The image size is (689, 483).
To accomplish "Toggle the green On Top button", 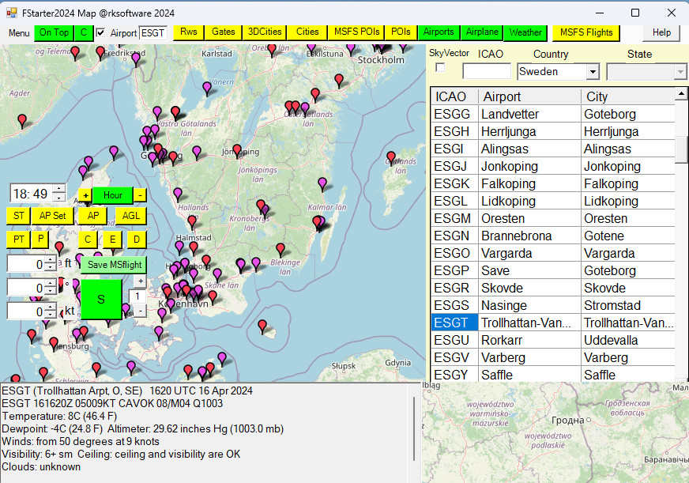I will [54, 32].
